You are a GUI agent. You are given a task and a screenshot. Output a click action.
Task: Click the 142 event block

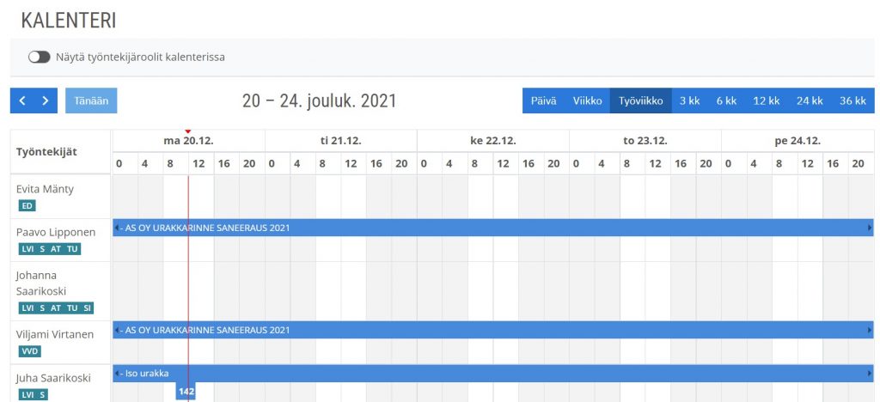pyautogui.click(x=186, y=392)
